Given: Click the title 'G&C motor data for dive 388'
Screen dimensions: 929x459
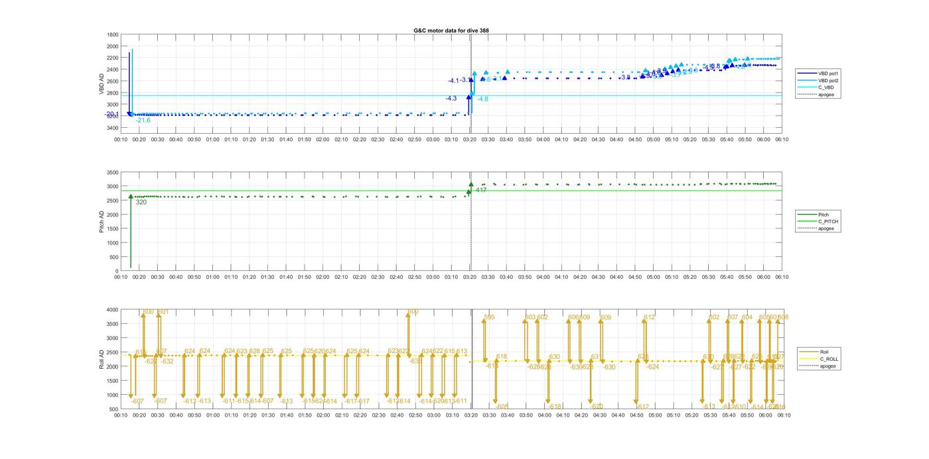Looking at the screenshot, I should (x=451, y=30).
